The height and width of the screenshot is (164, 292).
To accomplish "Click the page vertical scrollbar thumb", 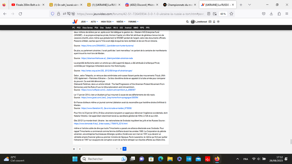I will [x=291, y=142].
